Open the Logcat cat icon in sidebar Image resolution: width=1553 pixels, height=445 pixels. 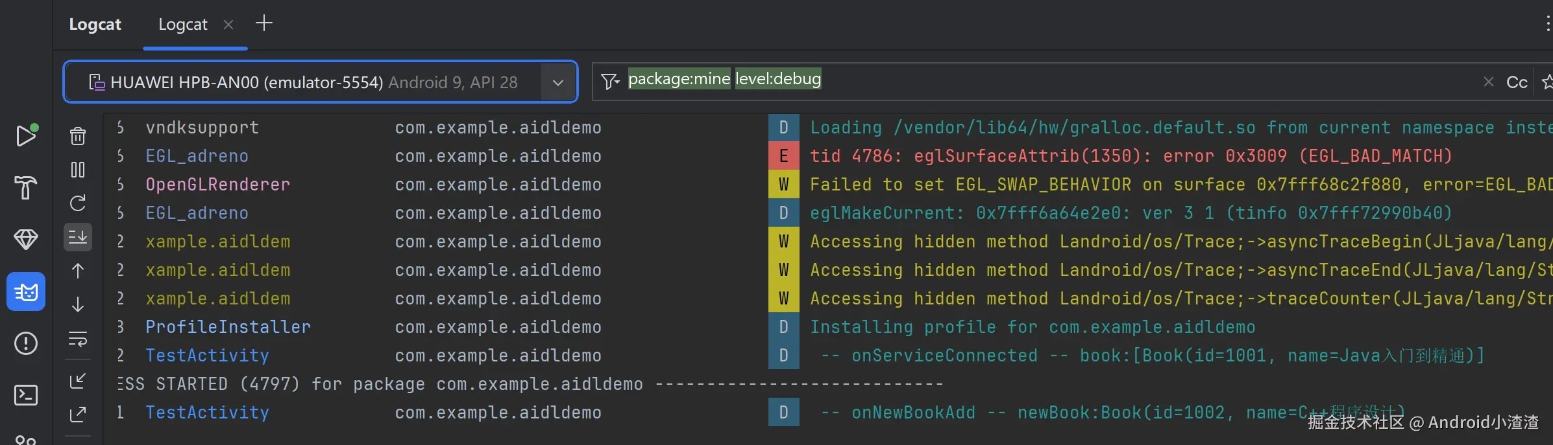(26, 292)
